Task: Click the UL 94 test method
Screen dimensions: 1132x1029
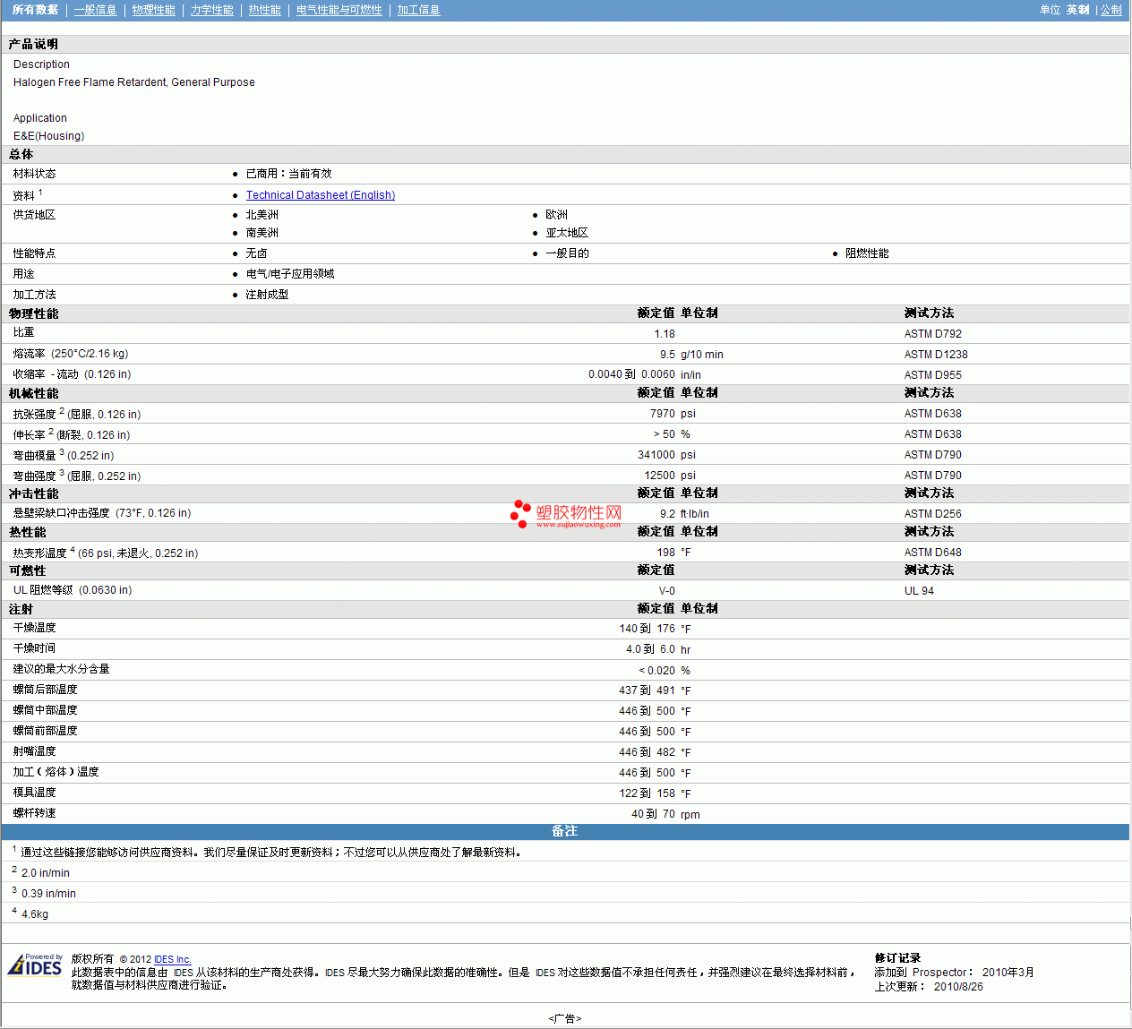Action: tap(919, 591)
